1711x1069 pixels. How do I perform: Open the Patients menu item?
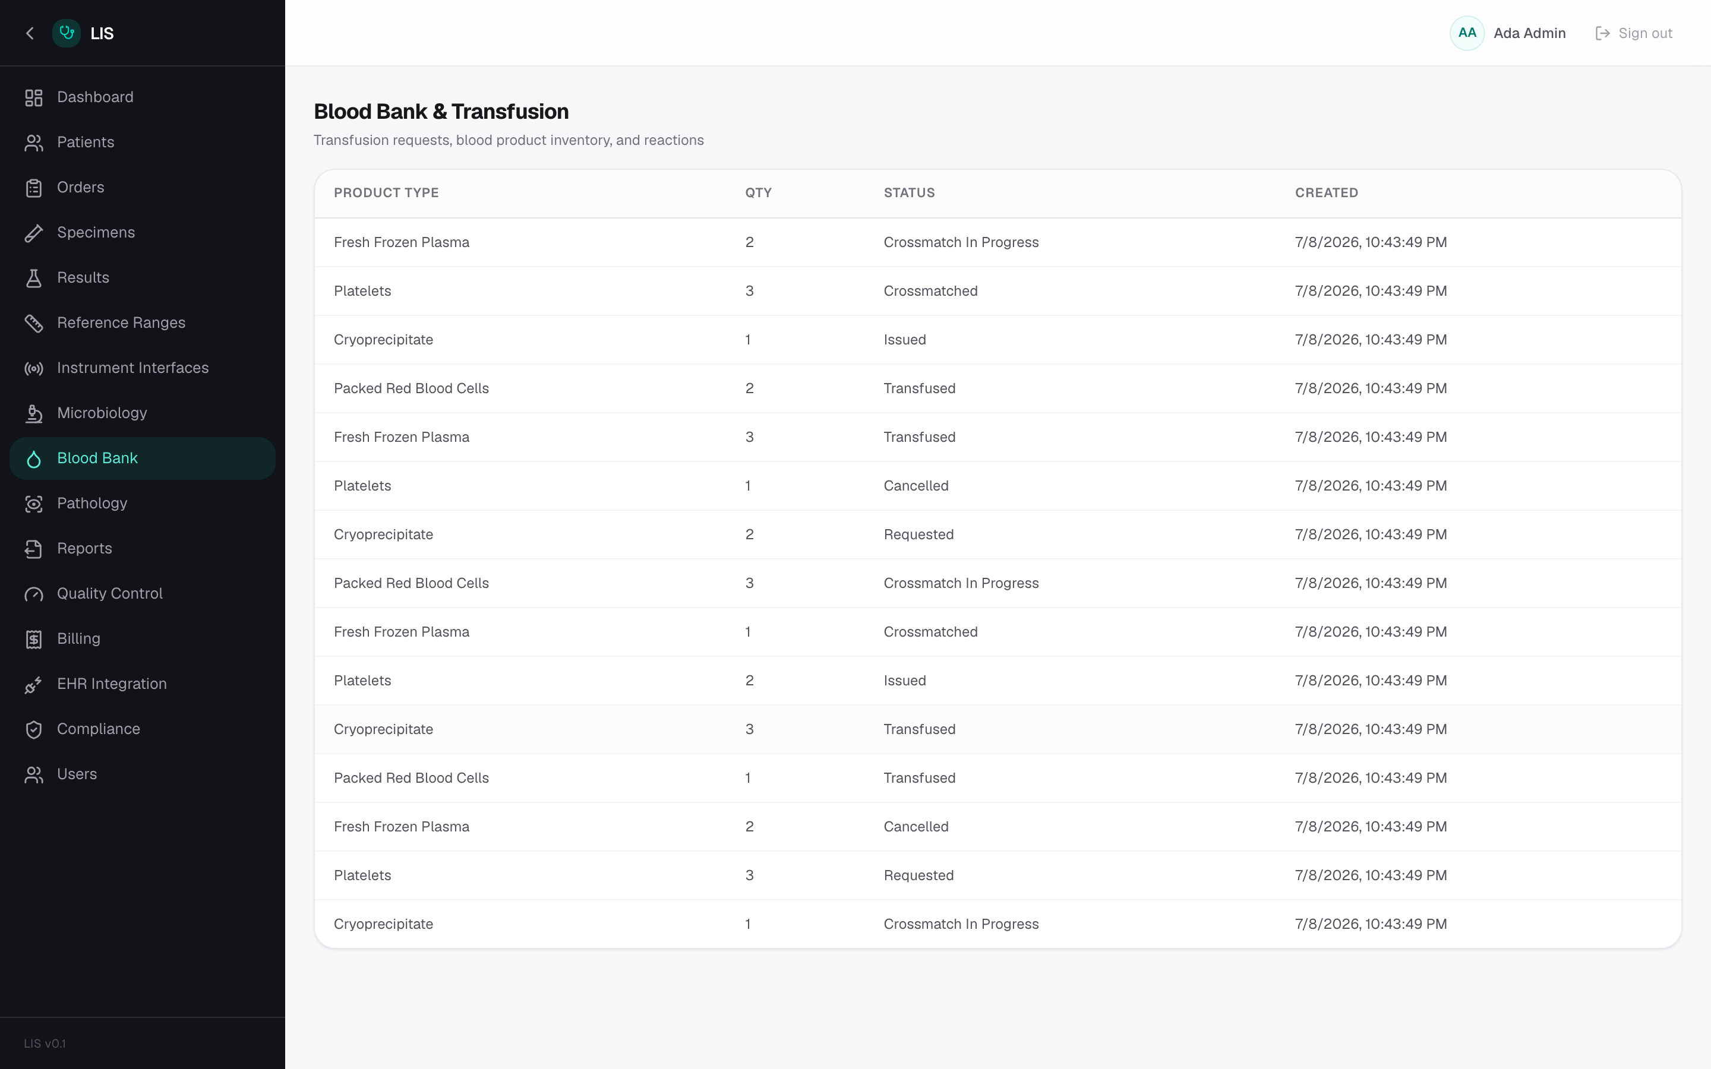coord(142,142)
